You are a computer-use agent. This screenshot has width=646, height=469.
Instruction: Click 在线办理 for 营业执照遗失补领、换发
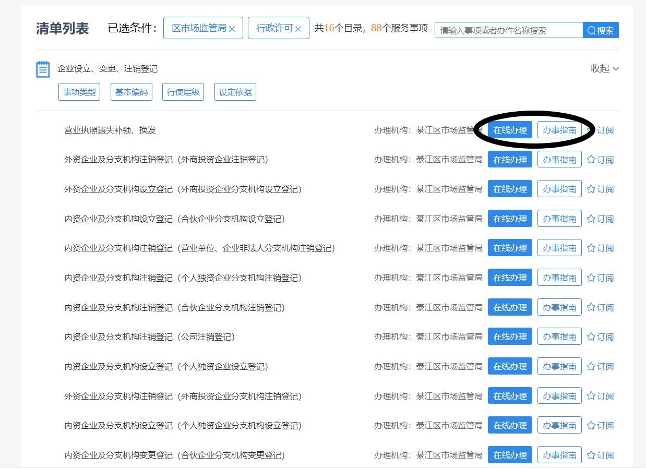click(x=510, y=130)
